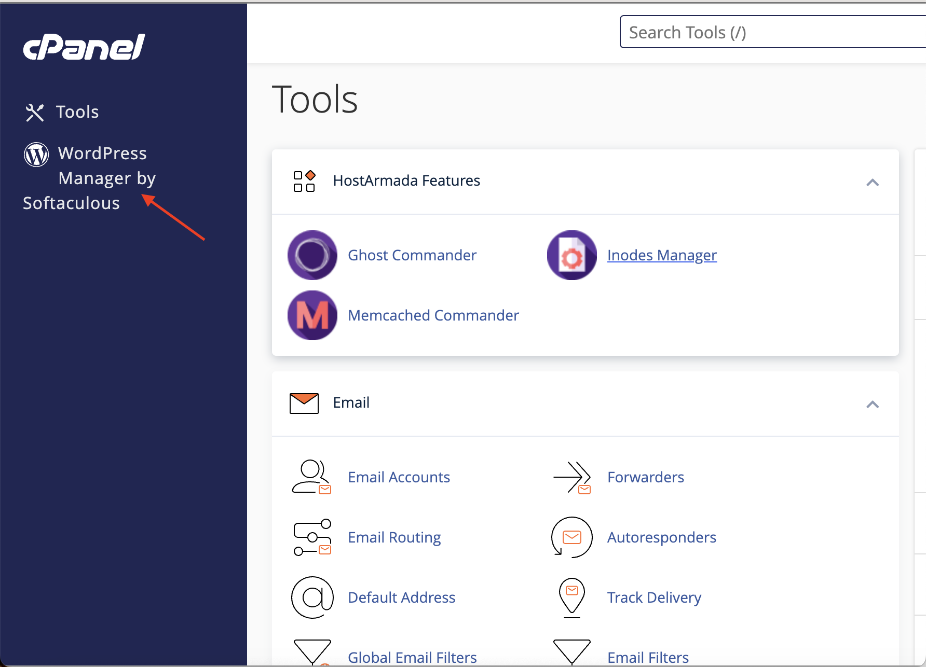The image size is (926, 667).
Task: Open the Ghost Commander link
Action: click(412, 255)
